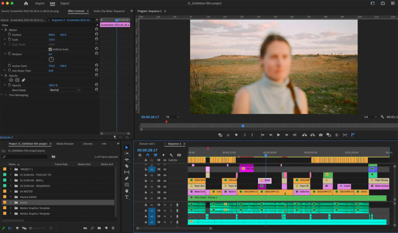The height and width of the screenshot is (233, 398).
Task: Toggle insert sequences as nests button
Action: [x=140, y=155]
